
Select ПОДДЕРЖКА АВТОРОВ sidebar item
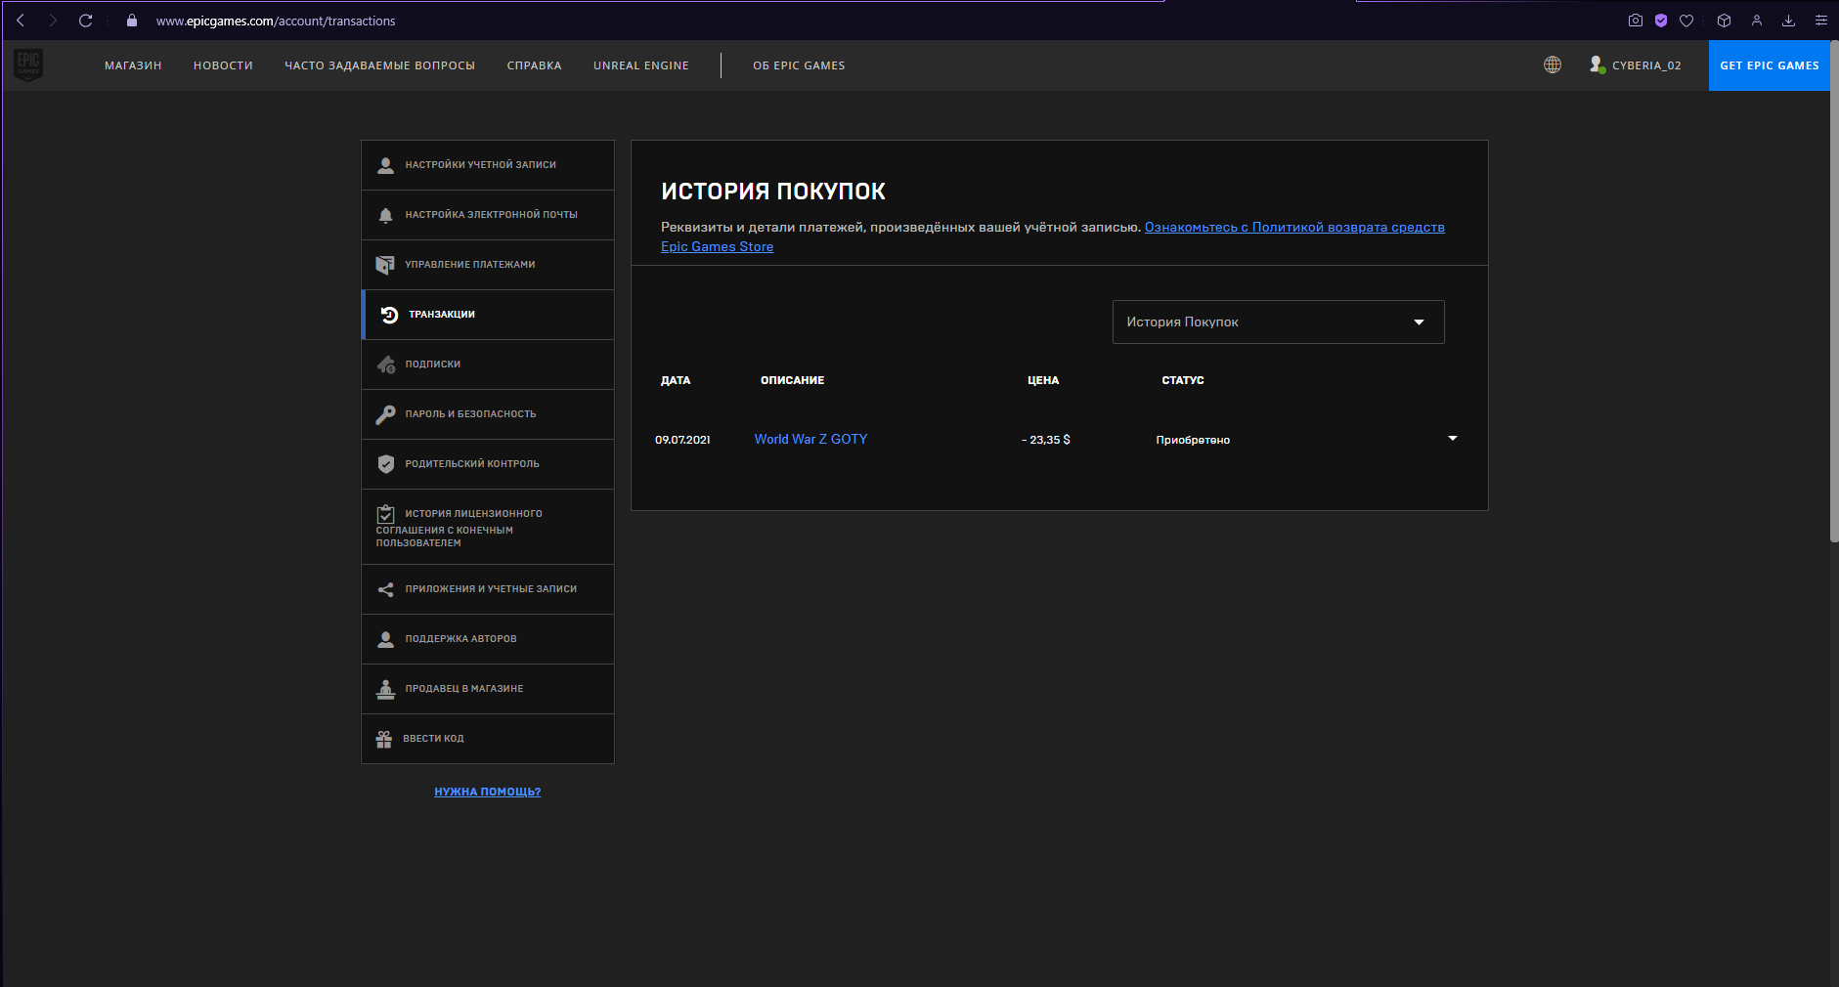488,639
